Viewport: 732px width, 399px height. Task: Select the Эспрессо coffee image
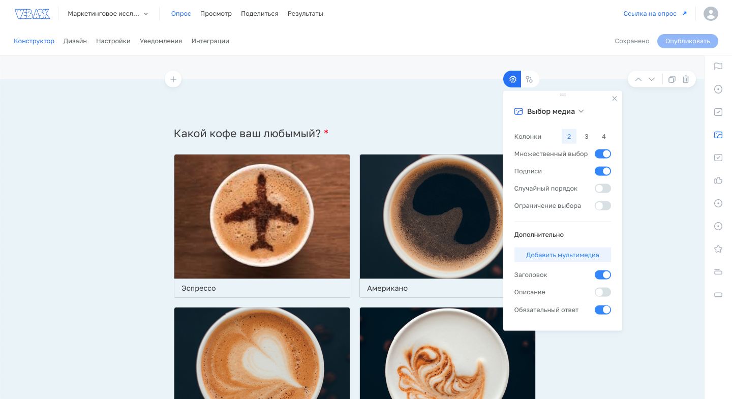262,217
